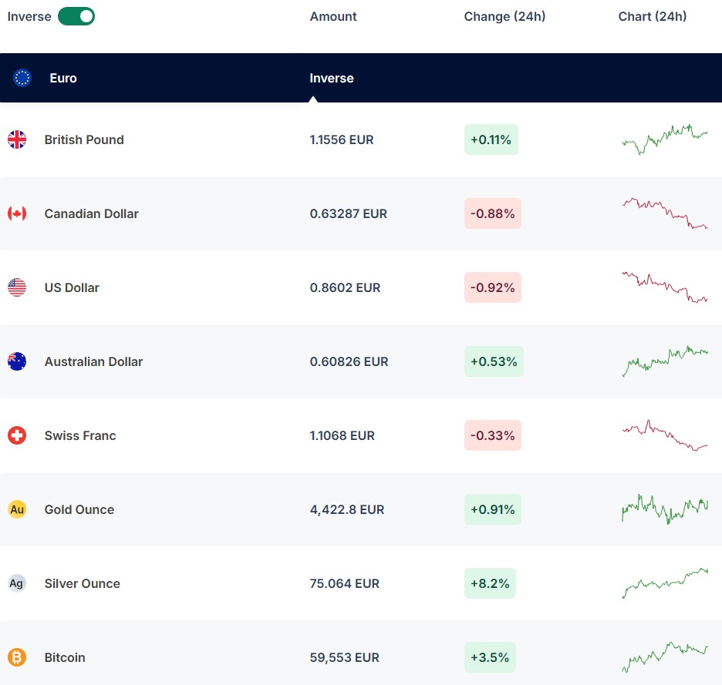The height and width of the screenshot is (685, 722).
Task: Click the Amount column header
Action: [x=333, y=16]
